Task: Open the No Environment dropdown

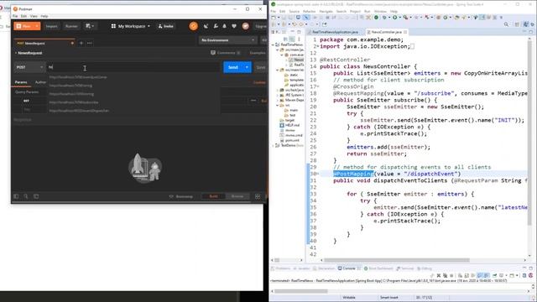Action: (227, 40)
